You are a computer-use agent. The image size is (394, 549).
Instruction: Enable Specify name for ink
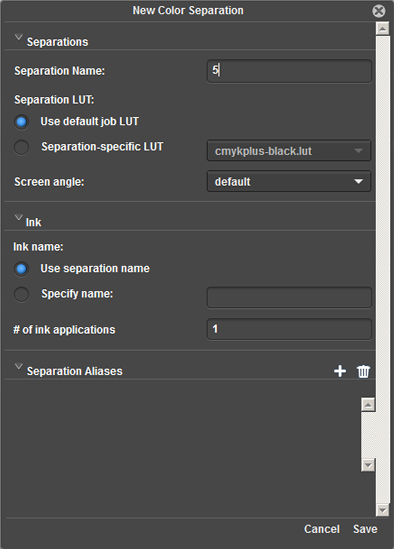click(21, 294)
